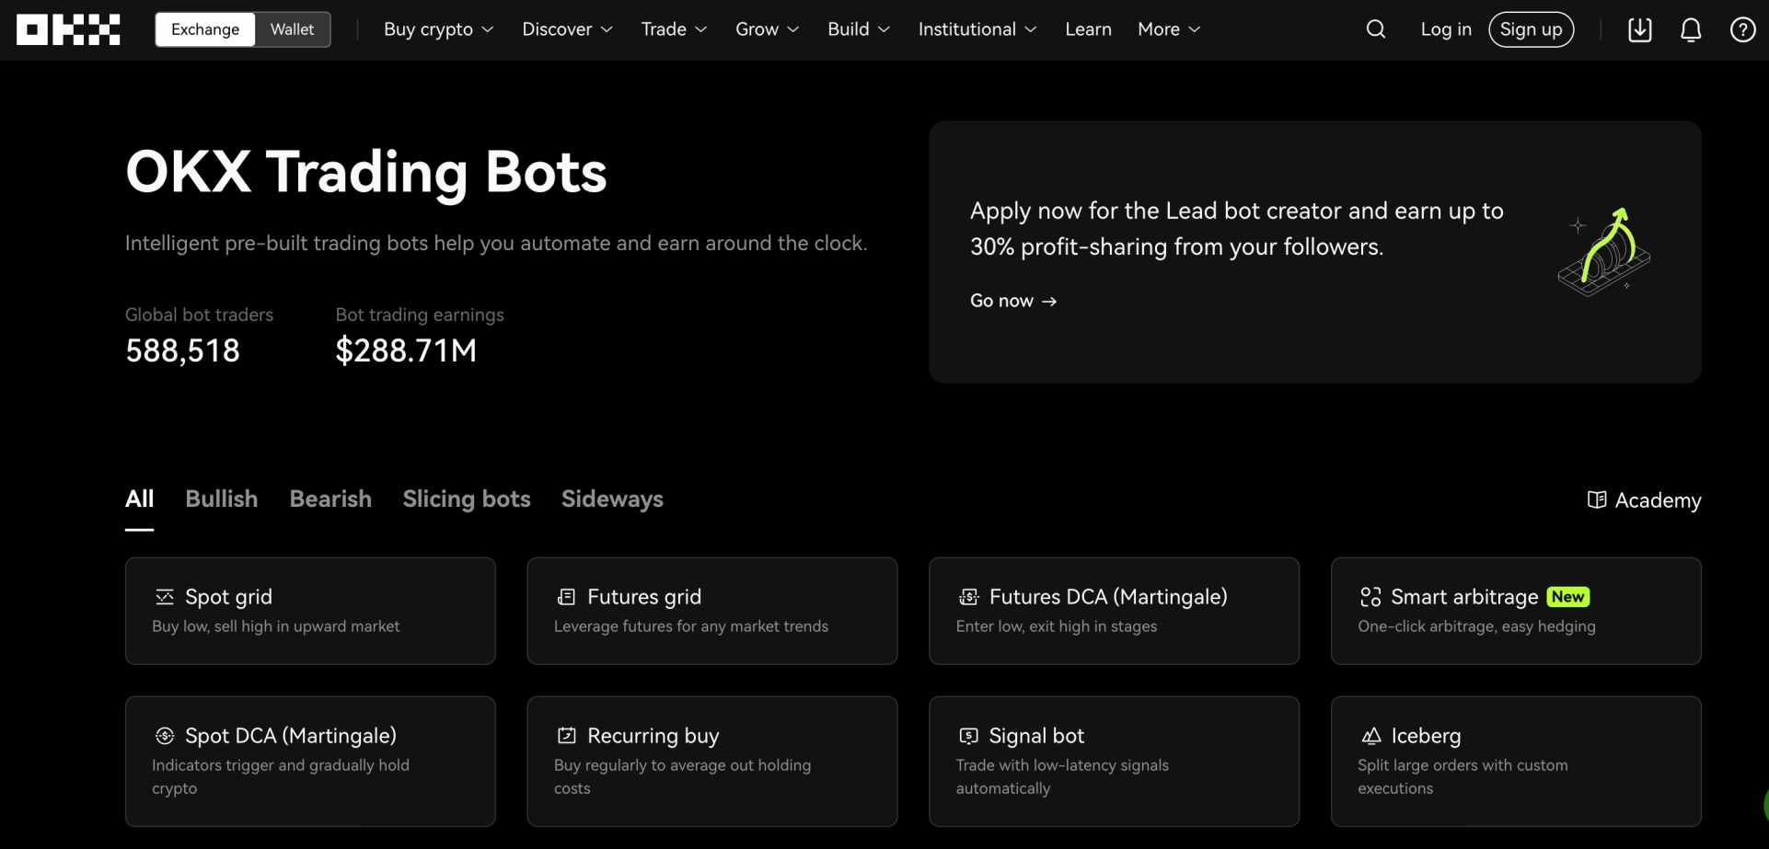Click the Spot DCA (Martingale) icon

165,736
